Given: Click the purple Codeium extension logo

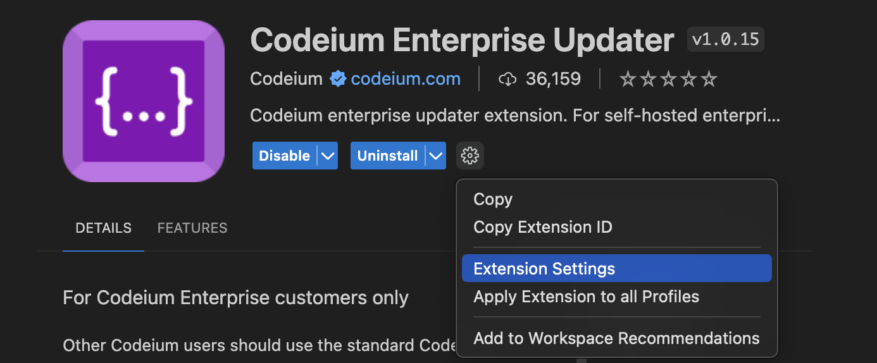Looking at the screenshot, I should [144, 101].
